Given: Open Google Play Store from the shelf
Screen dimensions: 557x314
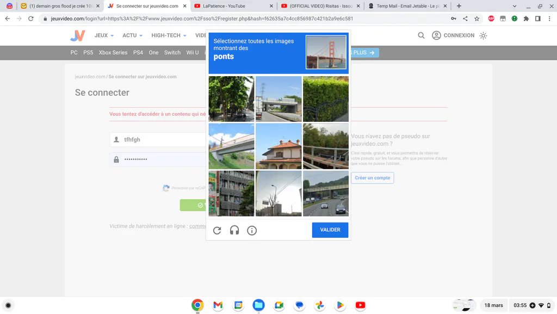Looking at the screenshot, I should (x=340, y=305).
